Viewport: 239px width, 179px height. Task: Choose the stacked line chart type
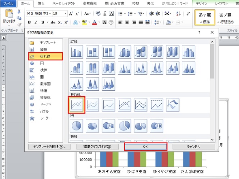point(92,104)
